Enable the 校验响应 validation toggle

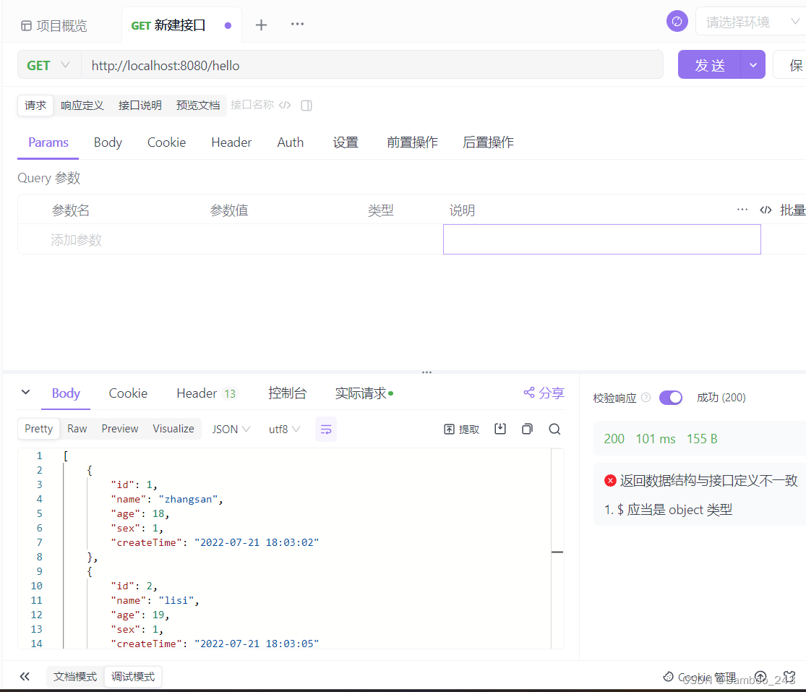tap(670, 397)
